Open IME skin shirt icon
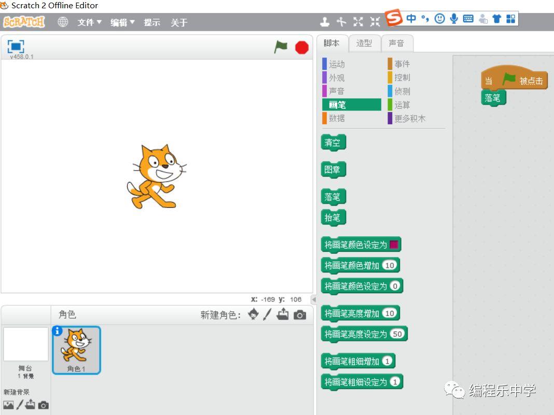Image resolution: width=554 pixels, height=415 pixels. 497,18
